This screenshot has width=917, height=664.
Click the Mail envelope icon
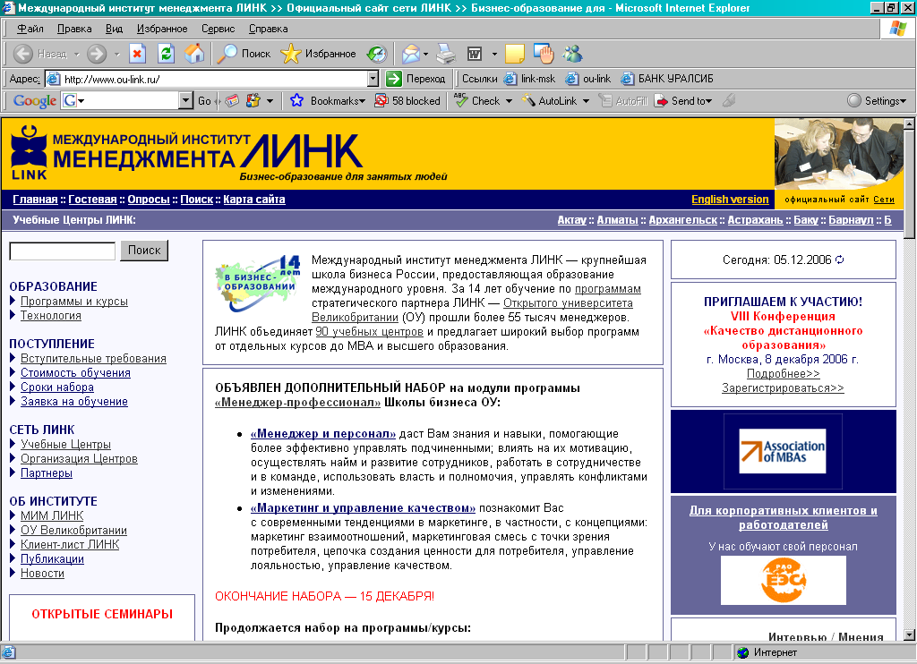[x=411, y=54]
